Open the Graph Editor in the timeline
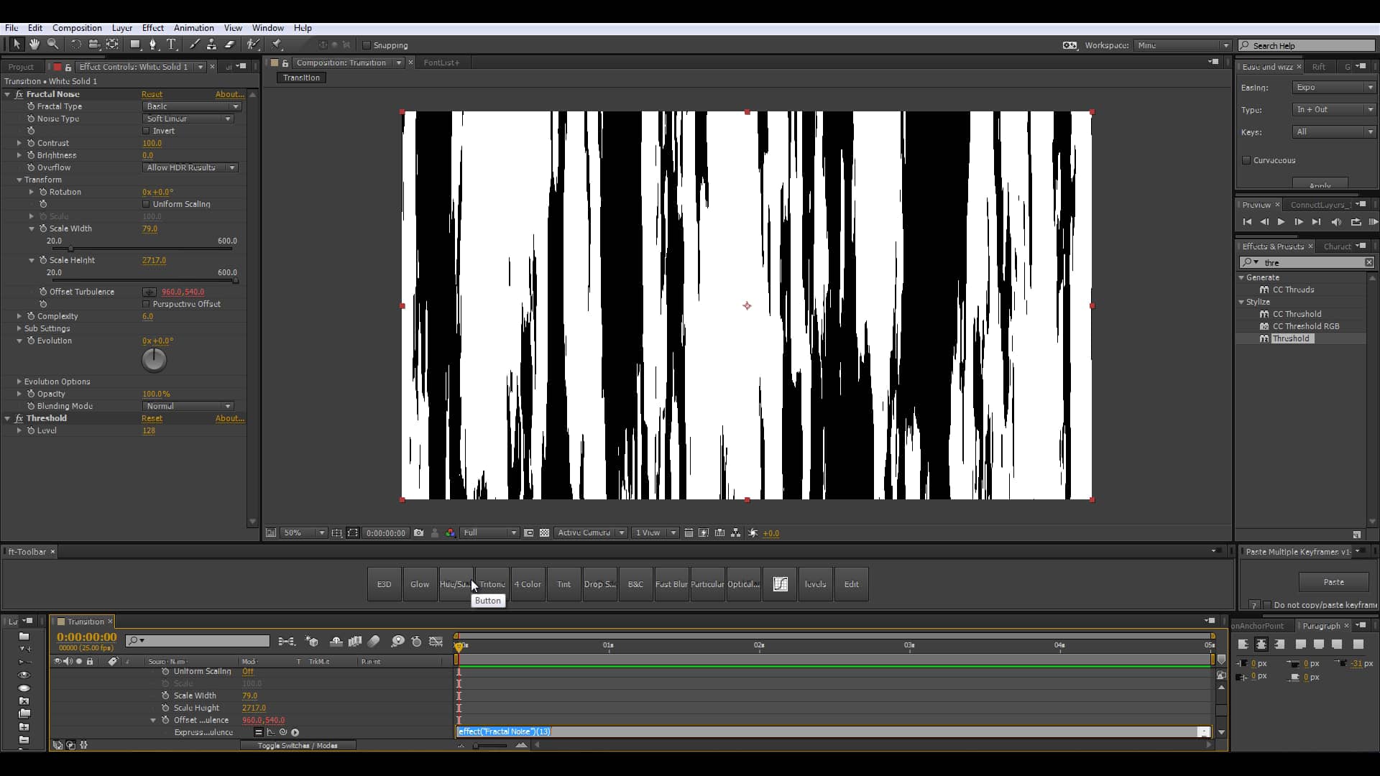 [x=436, y=641]
